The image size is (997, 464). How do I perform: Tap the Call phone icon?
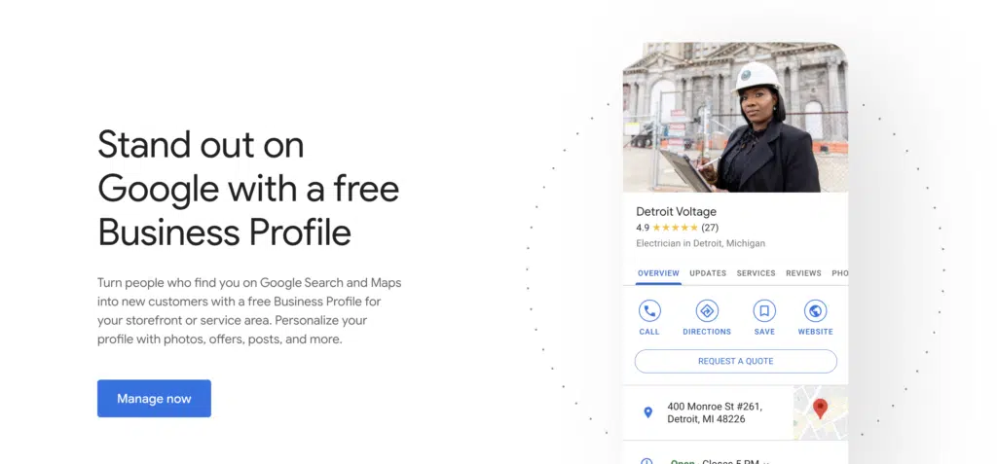649,311
